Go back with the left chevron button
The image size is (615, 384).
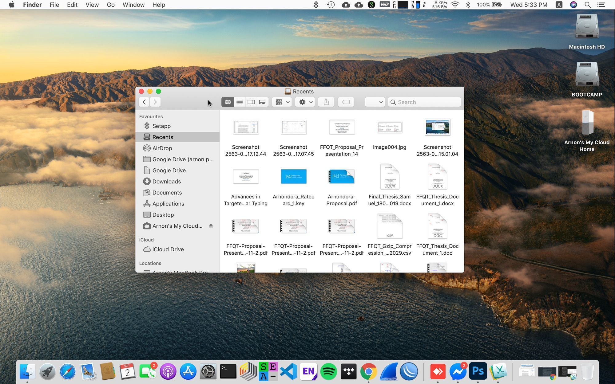tap(144, 102)
